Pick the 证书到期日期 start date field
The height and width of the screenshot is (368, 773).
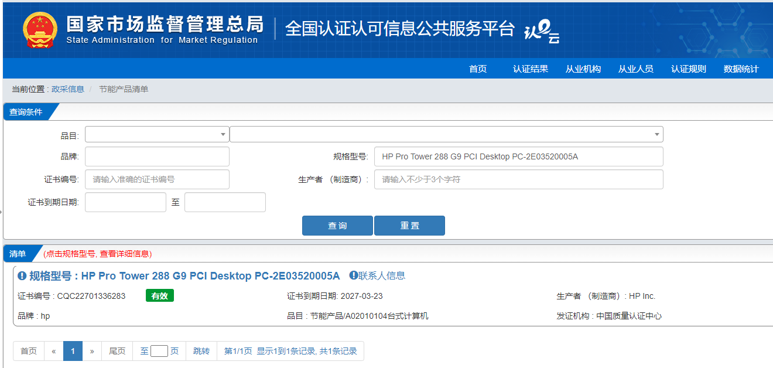pos(125,202)
